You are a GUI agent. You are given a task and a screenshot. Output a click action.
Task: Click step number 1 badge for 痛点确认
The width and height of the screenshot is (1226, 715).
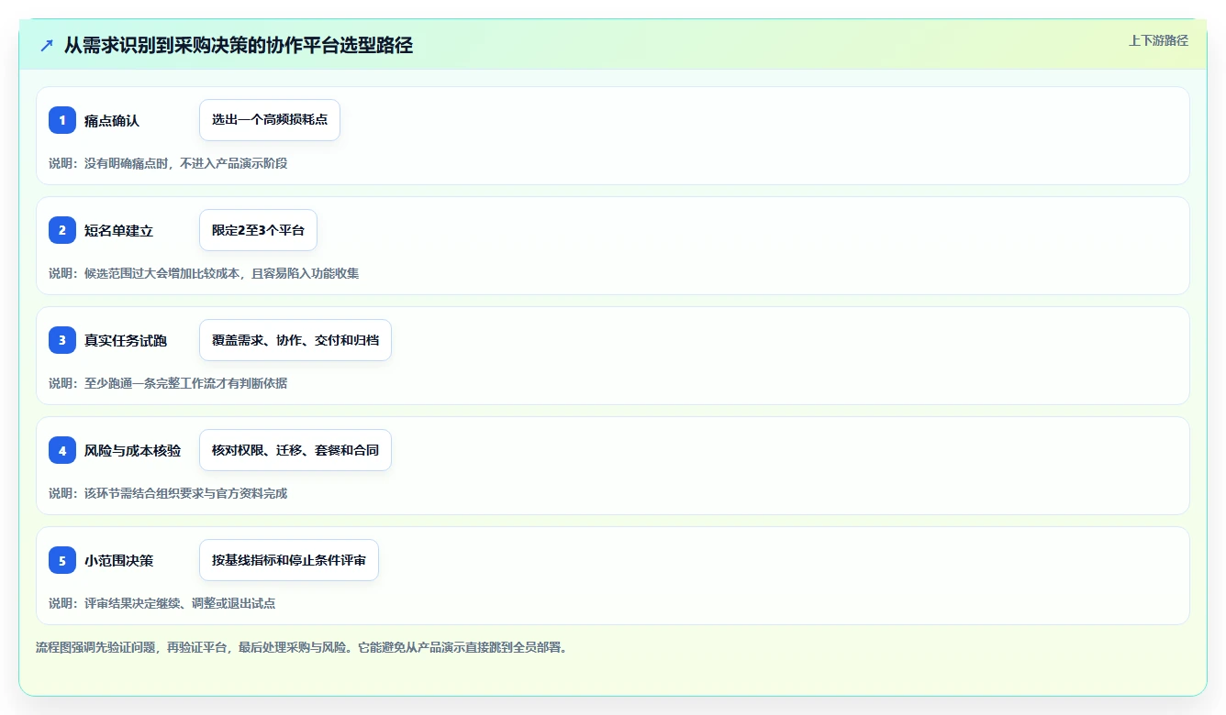62,120
